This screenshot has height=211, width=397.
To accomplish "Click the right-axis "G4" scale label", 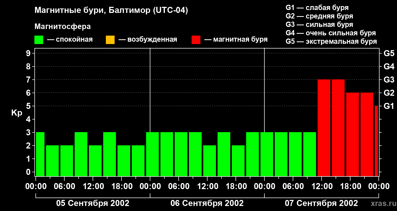I will tap(389, 66).
